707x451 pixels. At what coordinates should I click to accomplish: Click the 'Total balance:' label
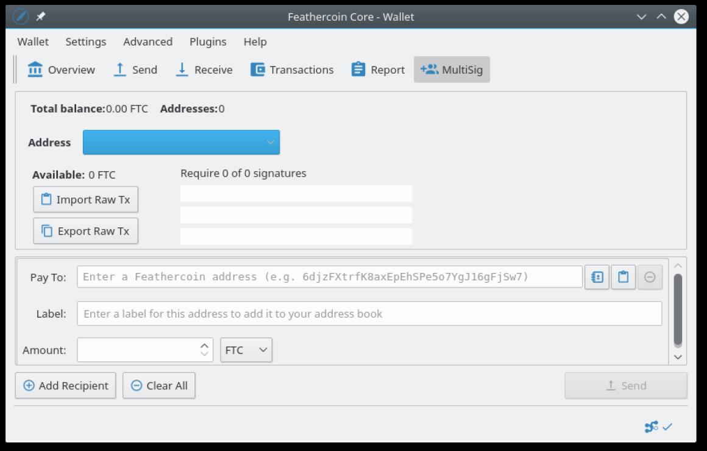pos(68,108)
